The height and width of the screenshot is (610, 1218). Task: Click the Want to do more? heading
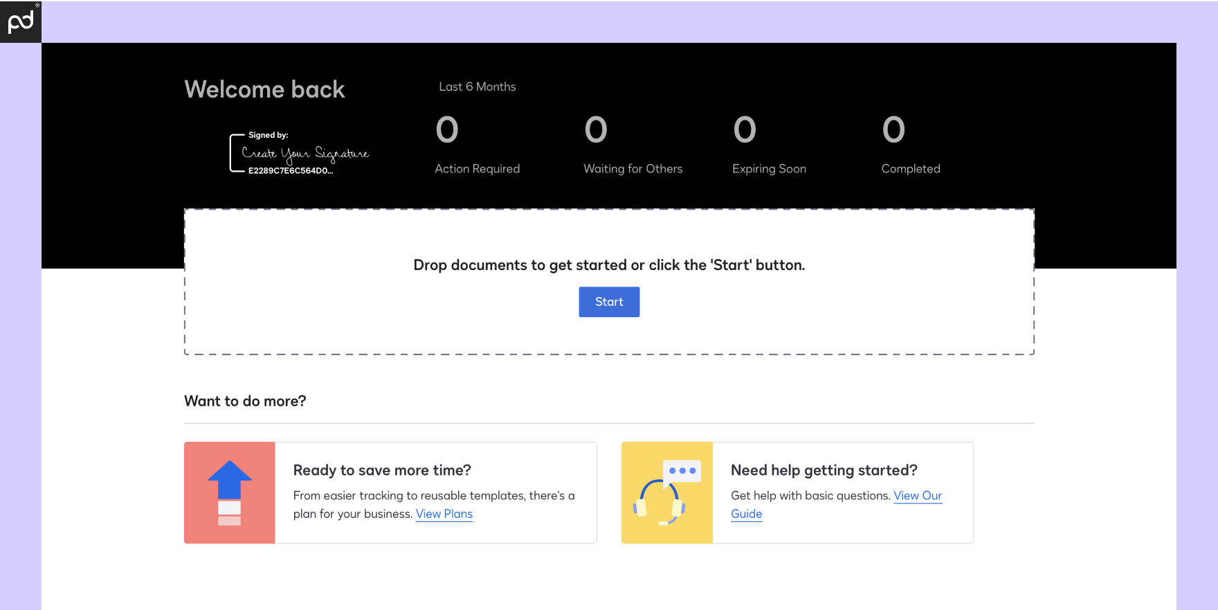245,401
